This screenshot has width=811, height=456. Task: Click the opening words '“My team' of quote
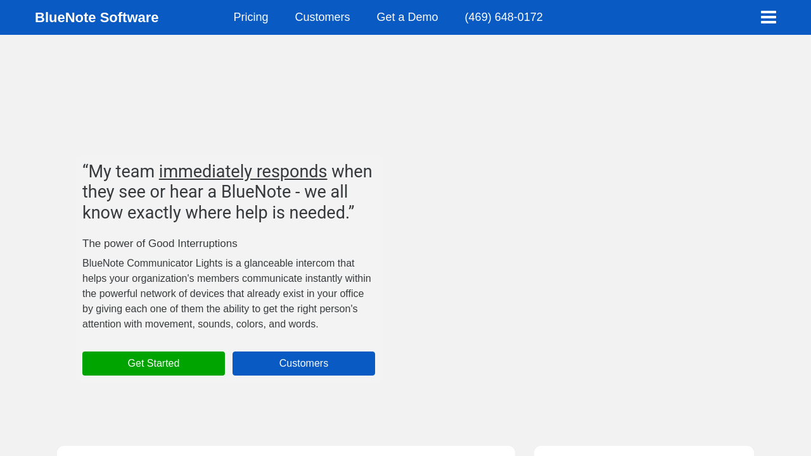coord(118,172)
